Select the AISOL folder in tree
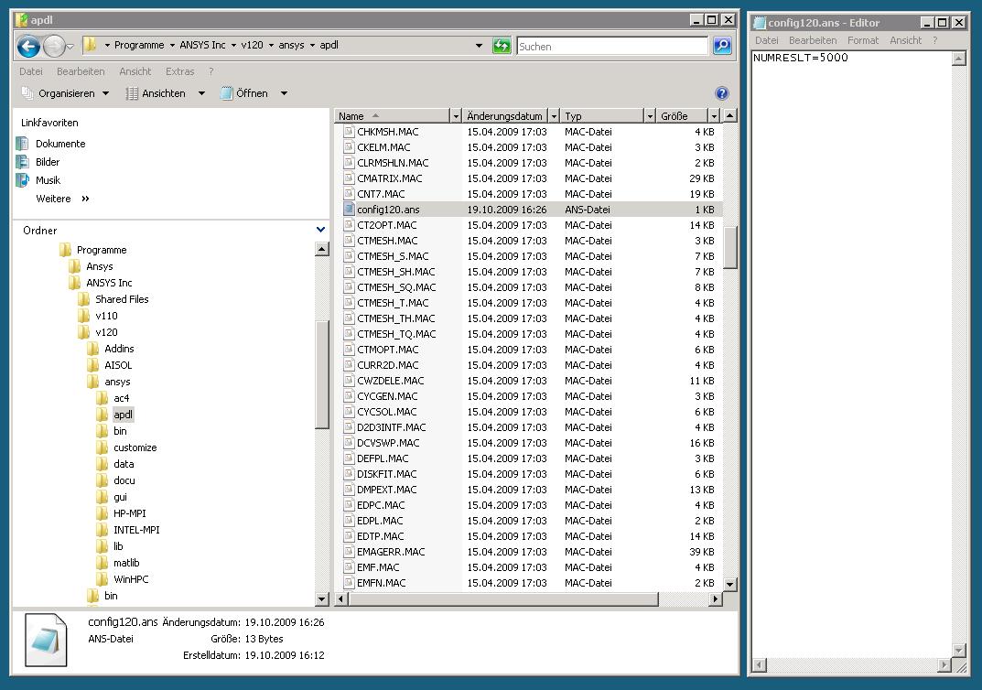982x690 pixels. pyautogui.click(x=118, y=365)
